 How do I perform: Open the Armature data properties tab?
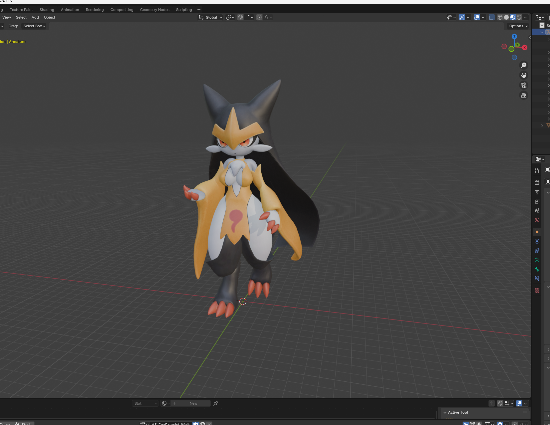tap(537, 260)
